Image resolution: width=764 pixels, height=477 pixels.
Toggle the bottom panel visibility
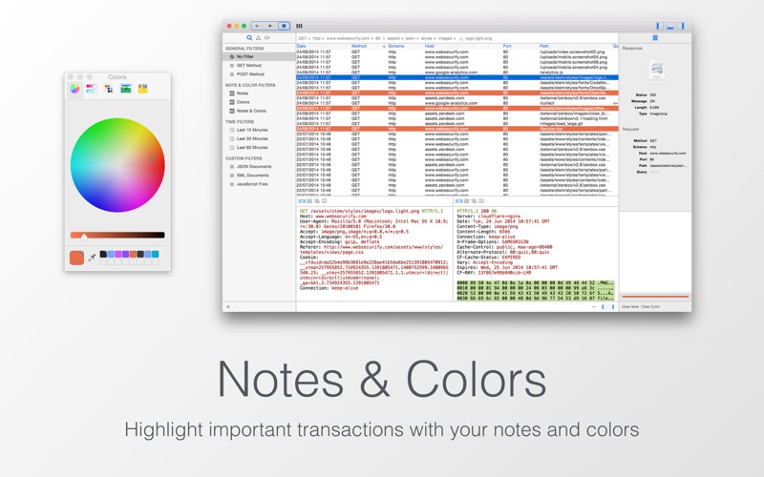[670, 26]
